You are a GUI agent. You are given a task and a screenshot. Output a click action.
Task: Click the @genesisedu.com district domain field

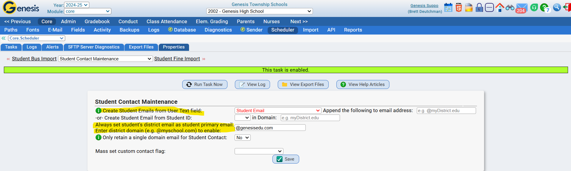tap(270, 128)
